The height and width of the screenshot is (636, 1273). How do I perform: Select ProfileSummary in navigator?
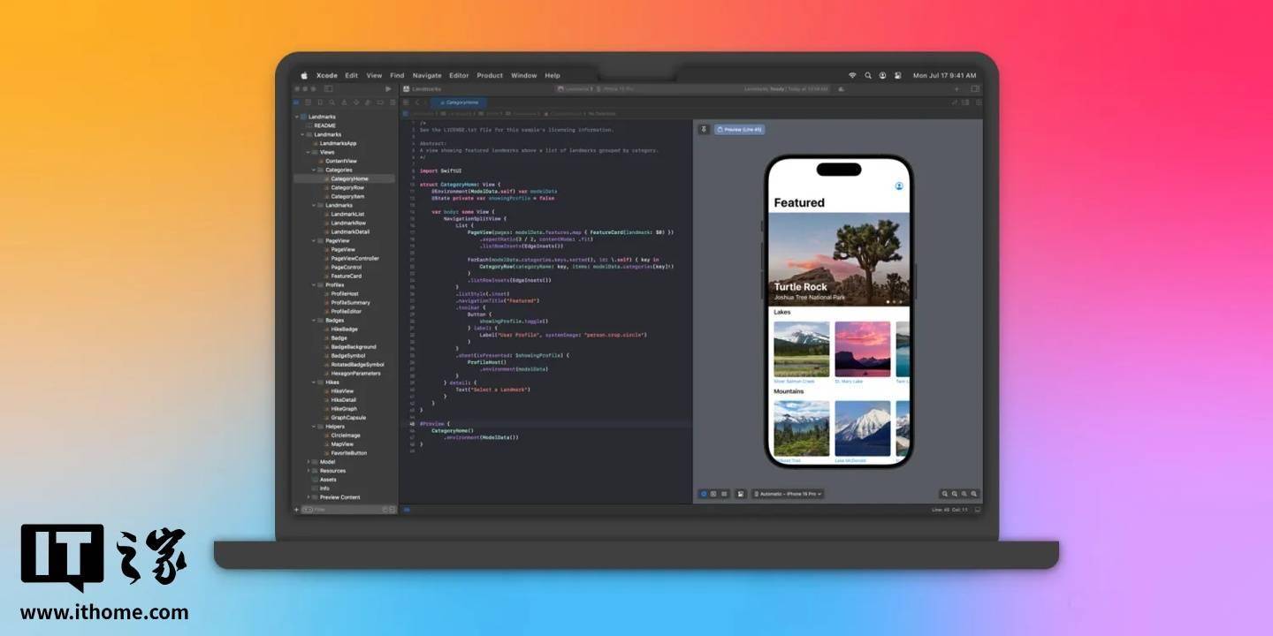pos(351,302)
